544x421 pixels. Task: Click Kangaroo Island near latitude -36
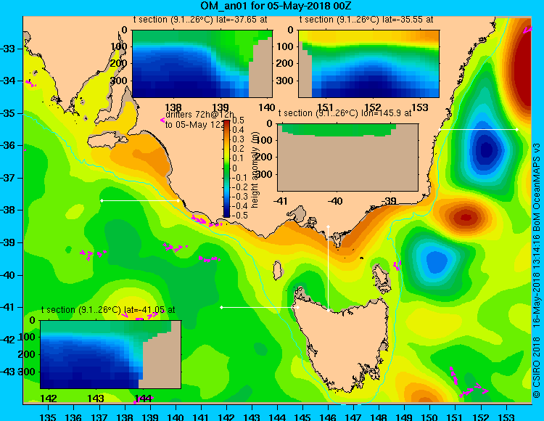tap(106, 139)
